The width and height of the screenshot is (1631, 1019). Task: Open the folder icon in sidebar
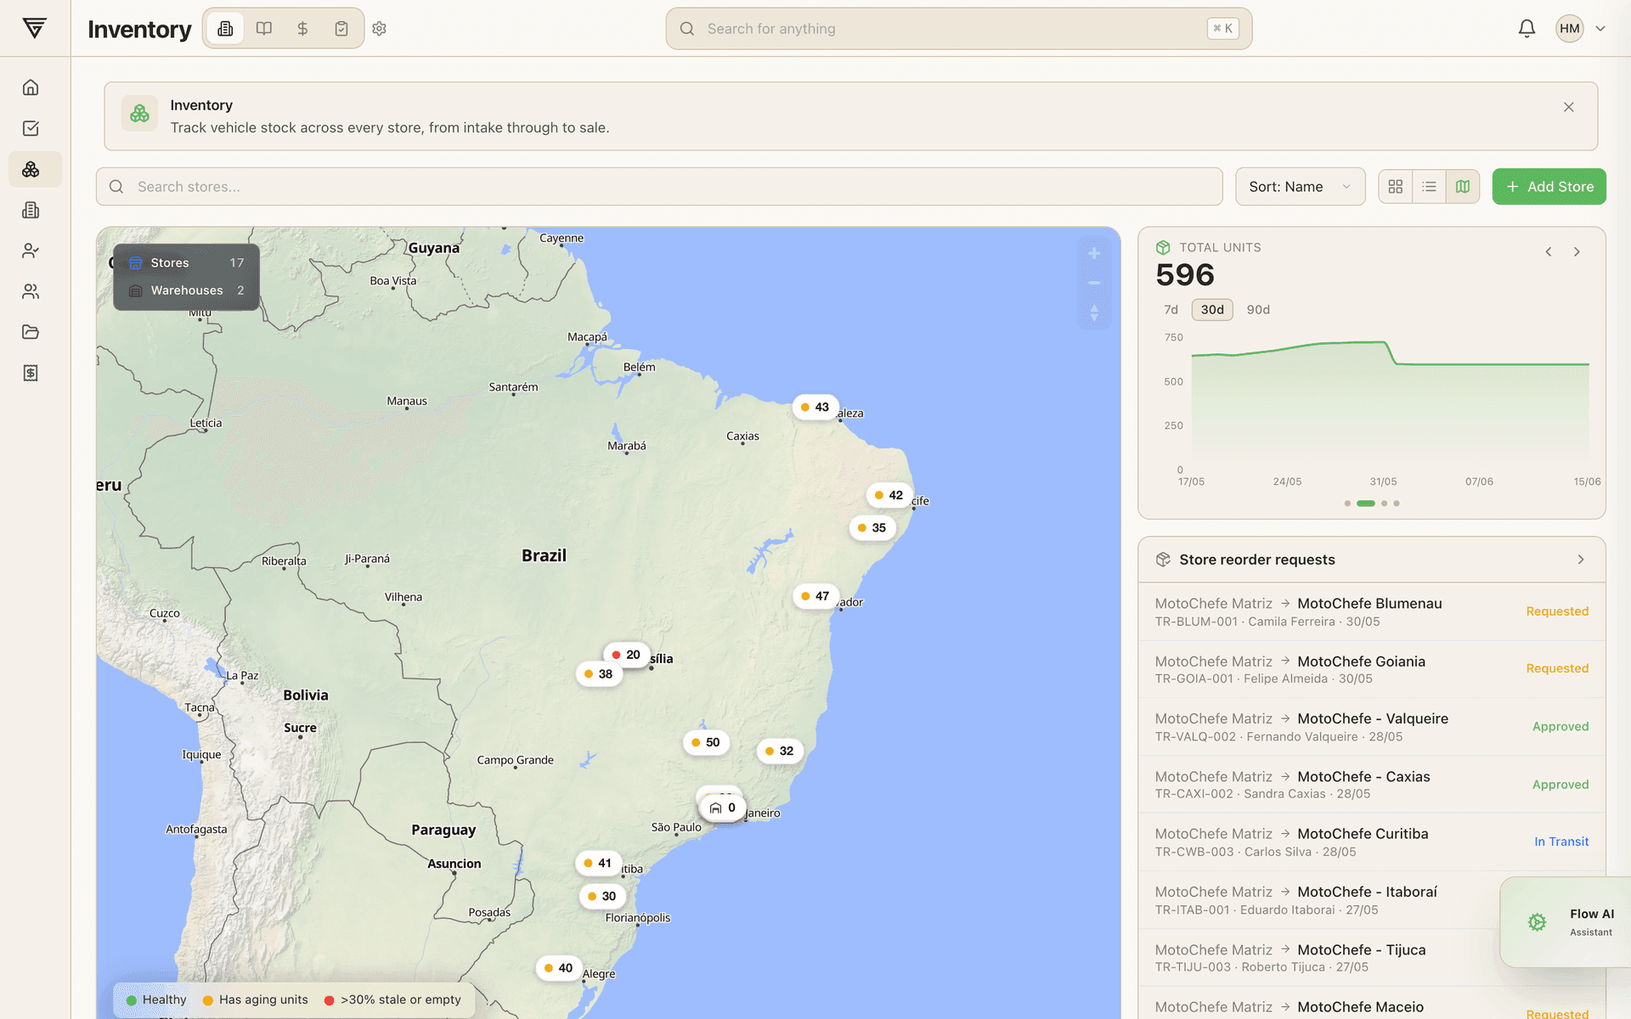31,332
